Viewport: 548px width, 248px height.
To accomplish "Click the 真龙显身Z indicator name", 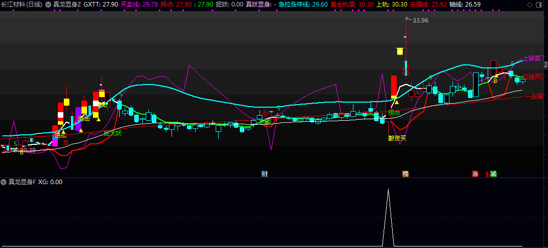I will pos(67,5).
